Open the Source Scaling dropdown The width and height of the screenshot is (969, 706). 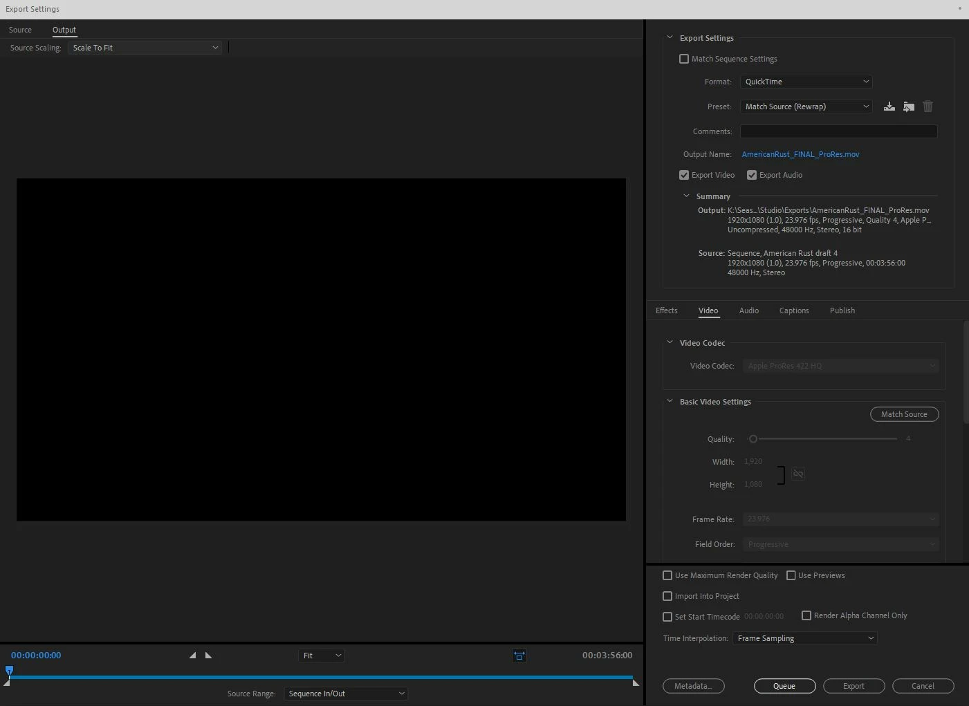click(145, 48)
